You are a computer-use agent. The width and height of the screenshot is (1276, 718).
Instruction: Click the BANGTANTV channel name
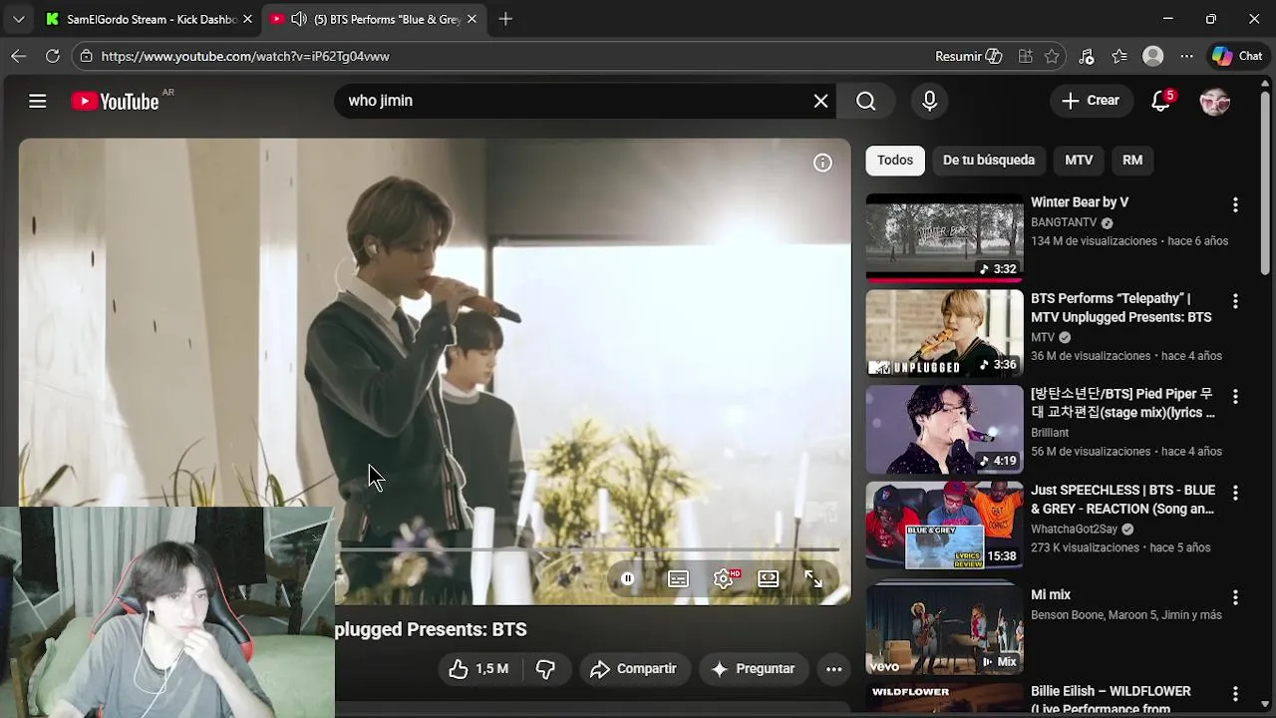click(x=1064, y=222)
